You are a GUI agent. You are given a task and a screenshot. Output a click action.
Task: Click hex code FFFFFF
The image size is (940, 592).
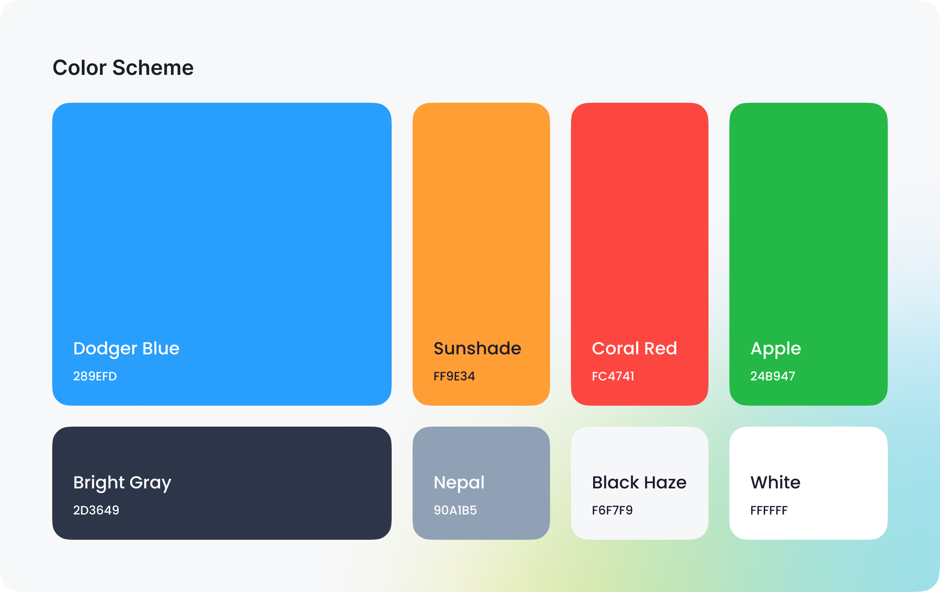click(769, 510)
